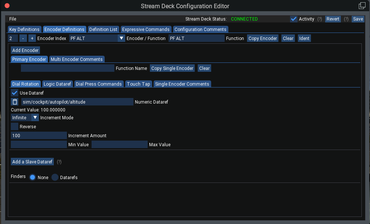Click the Current Value: 100.000000 text

(x=38, y=110)
